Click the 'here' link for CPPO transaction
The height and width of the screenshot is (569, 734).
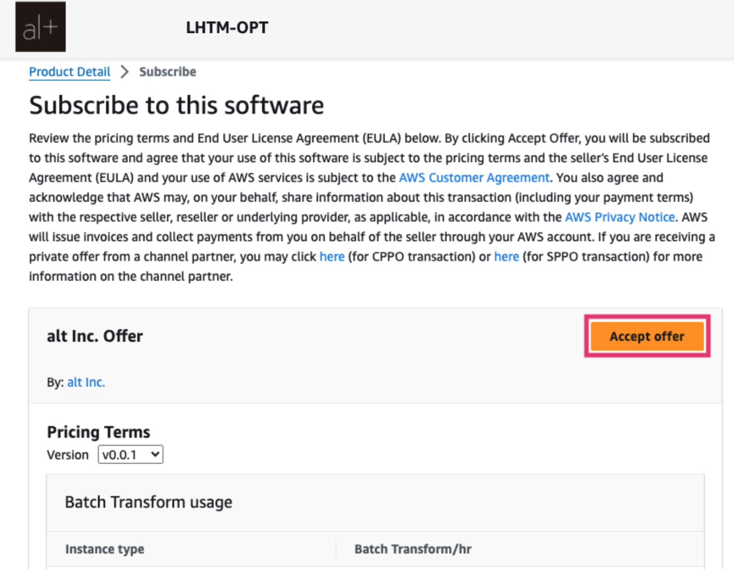tap(332, 257)
